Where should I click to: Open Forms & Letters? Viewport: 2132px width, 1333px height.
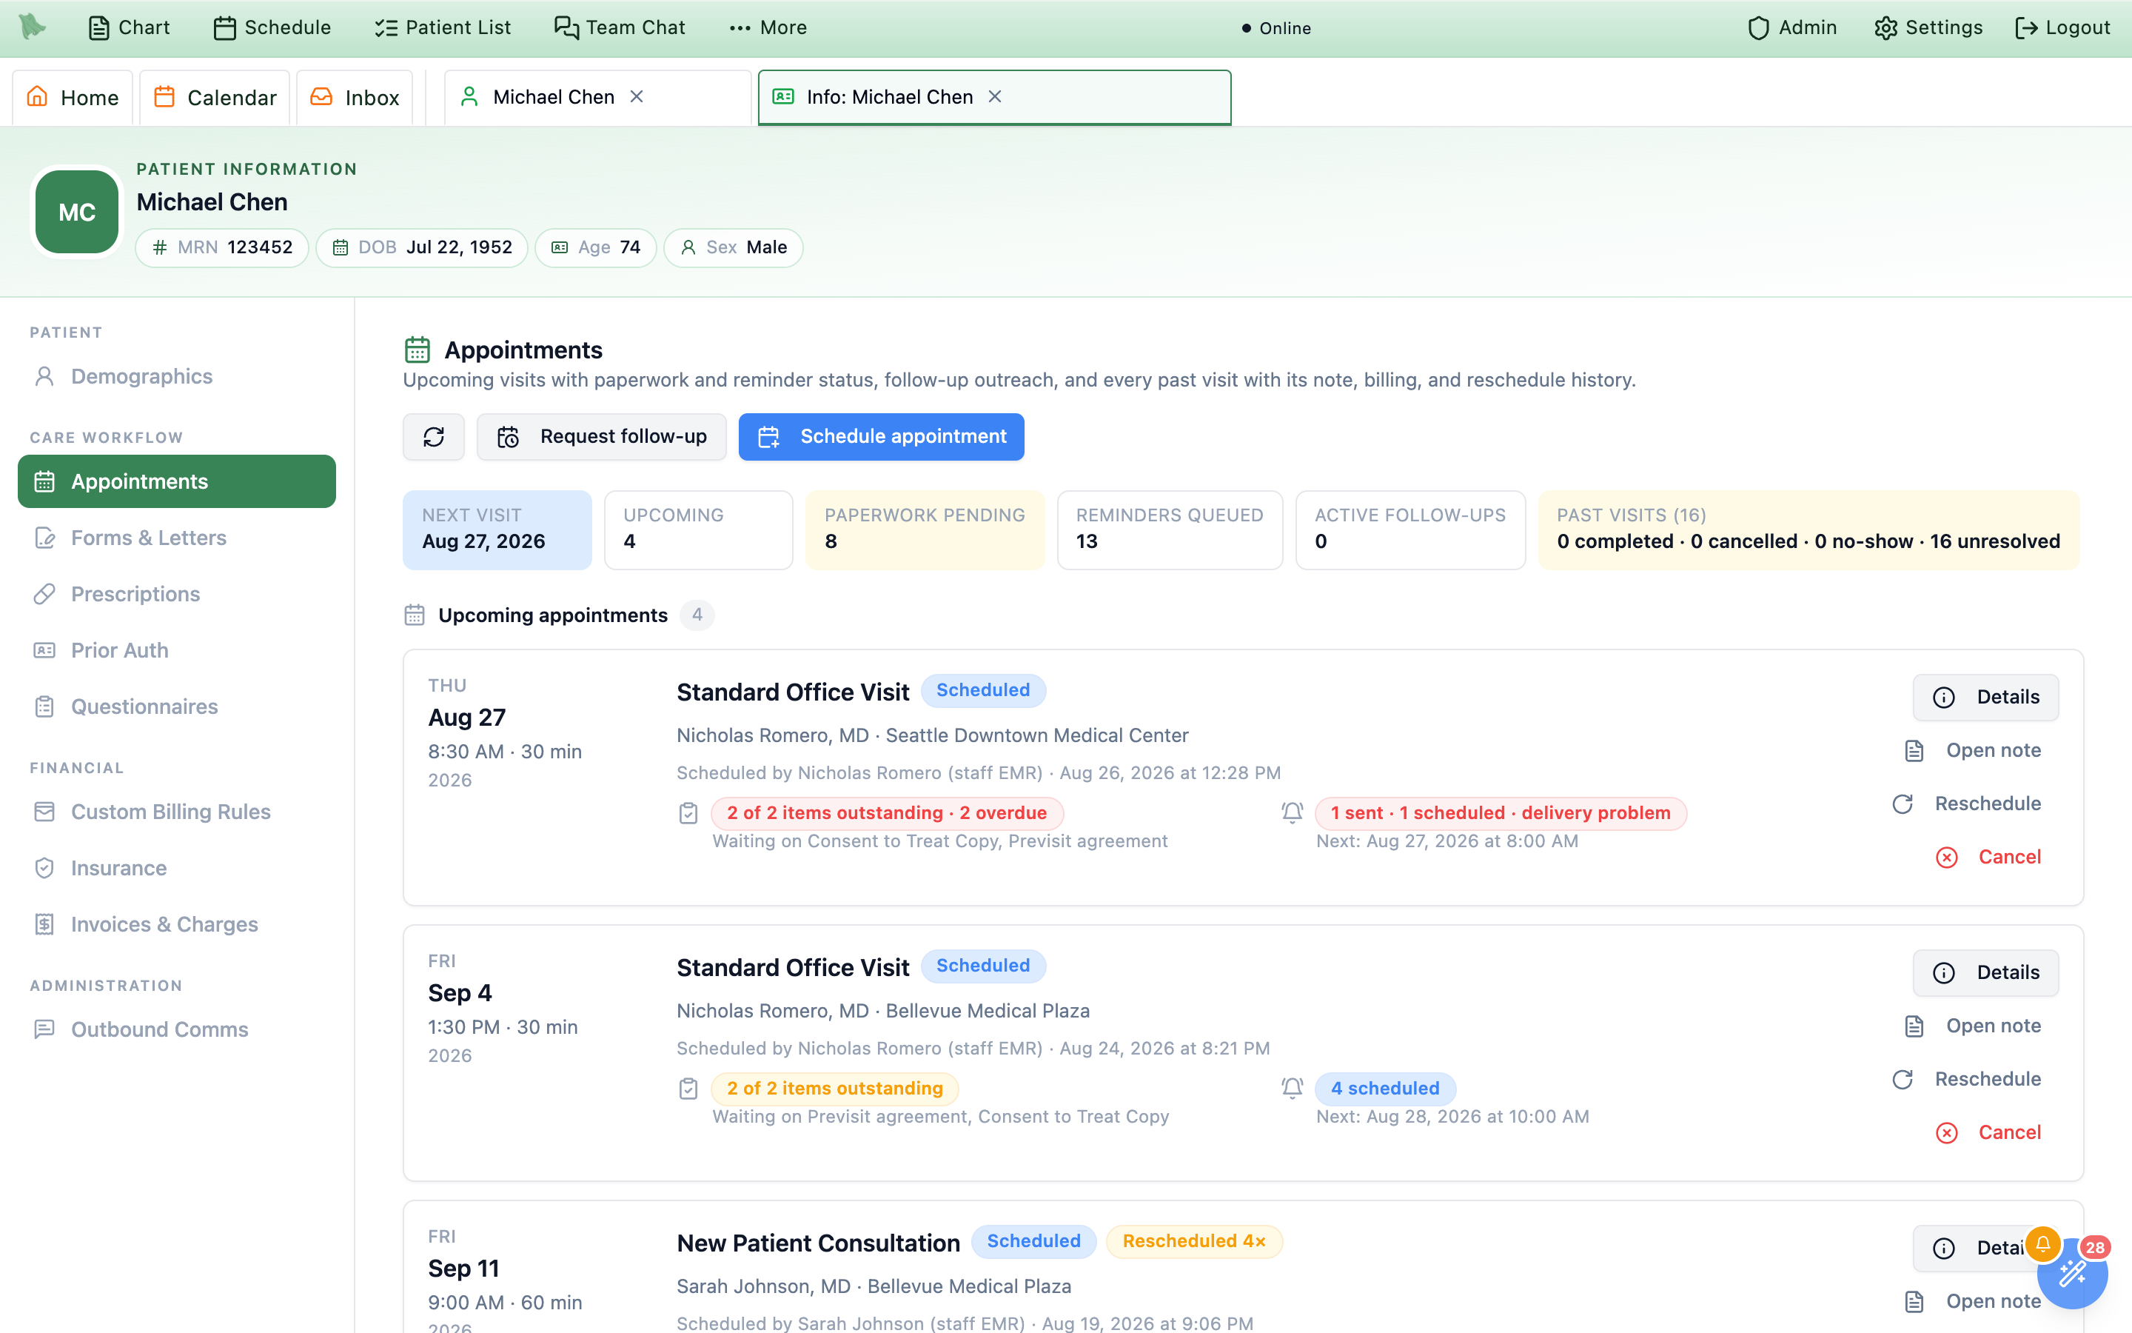(176, 538)
